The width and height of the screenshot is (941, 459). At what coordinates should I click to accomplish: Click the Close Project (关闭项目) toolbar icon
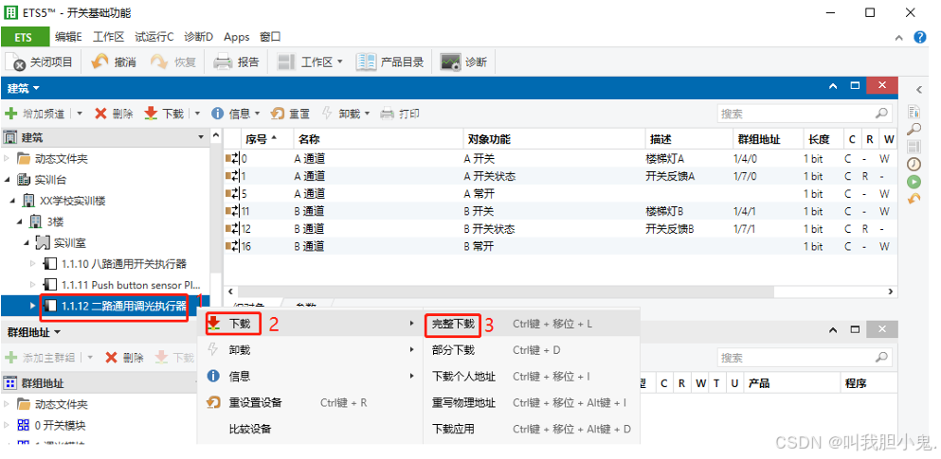point(17,62)
